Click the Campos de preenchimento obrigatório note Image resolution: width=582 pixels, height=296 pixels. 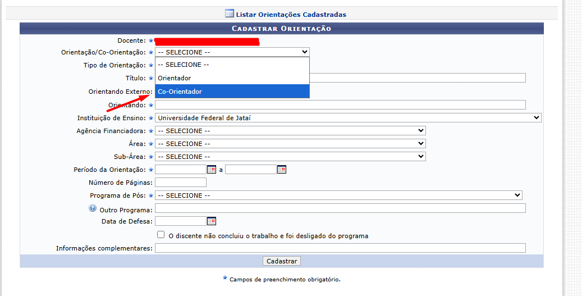click(285, 279)
